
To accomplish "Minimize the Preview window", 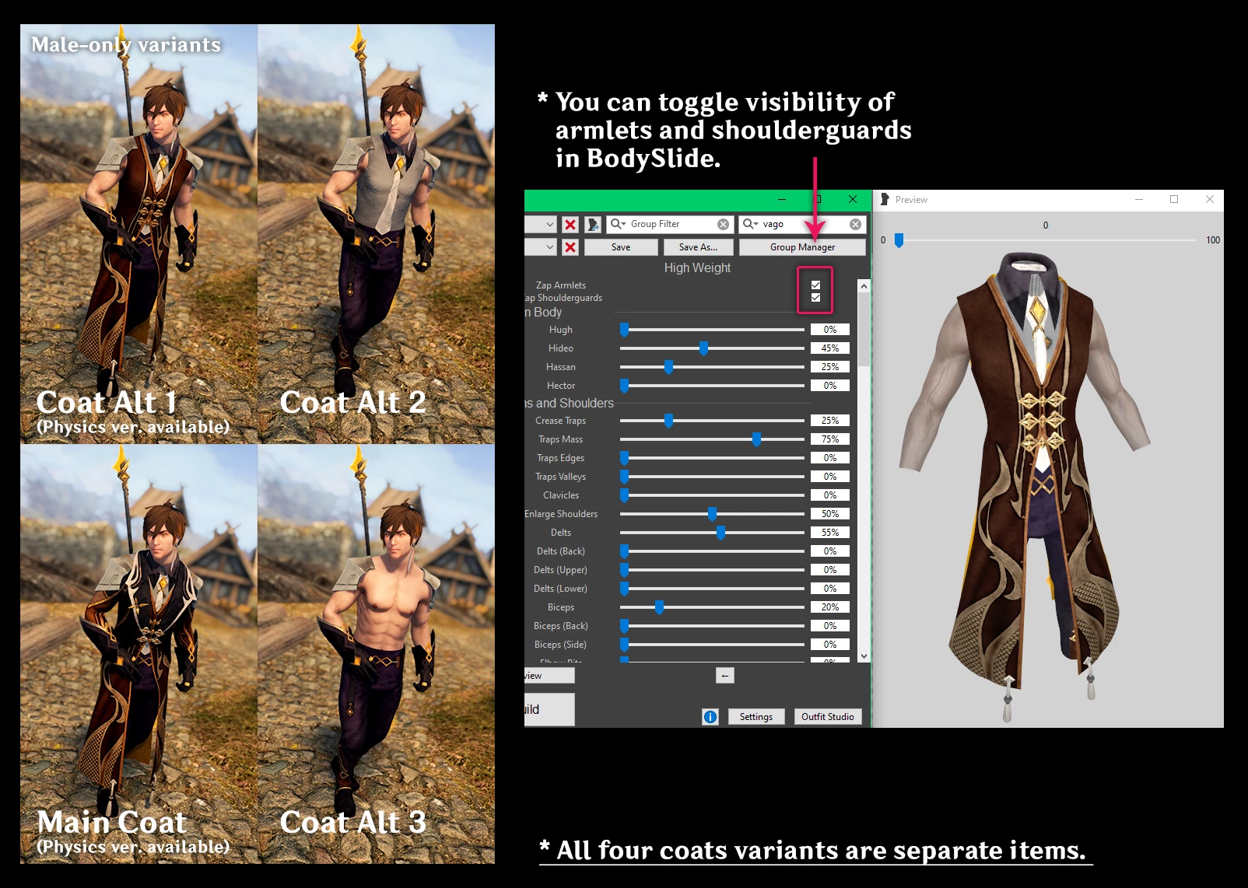I will coord(1139,200).
